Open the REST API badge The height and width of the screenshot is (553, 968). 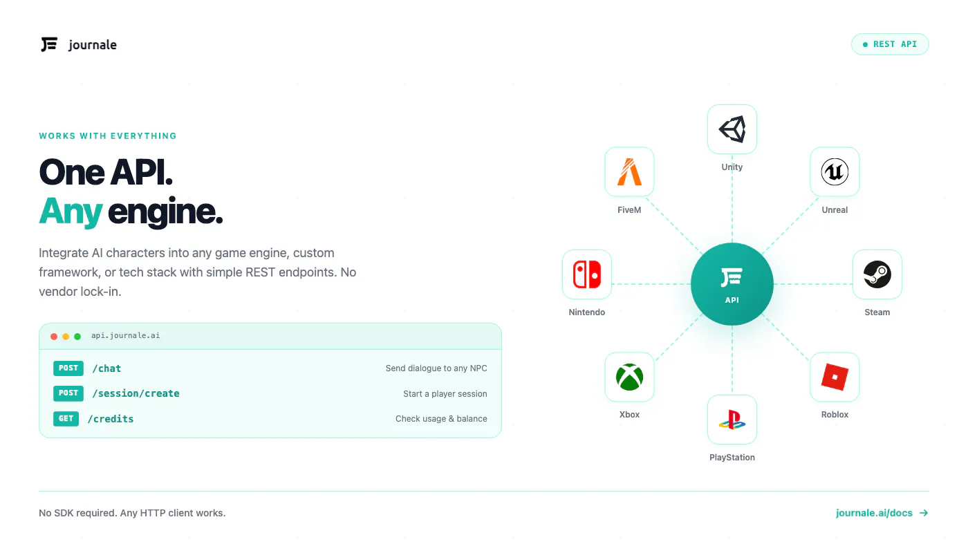point(890,44)
